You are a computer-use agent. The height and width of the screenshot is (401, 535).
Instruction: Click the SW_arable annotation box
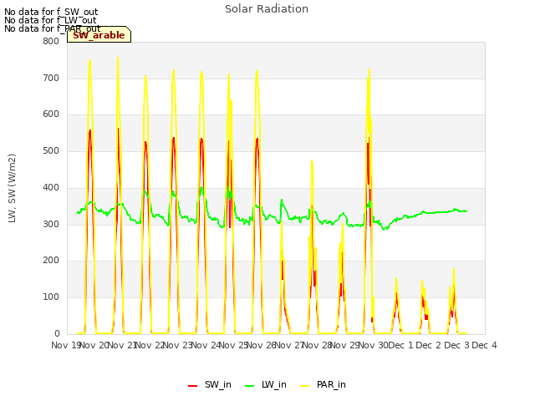coord(99,34)
